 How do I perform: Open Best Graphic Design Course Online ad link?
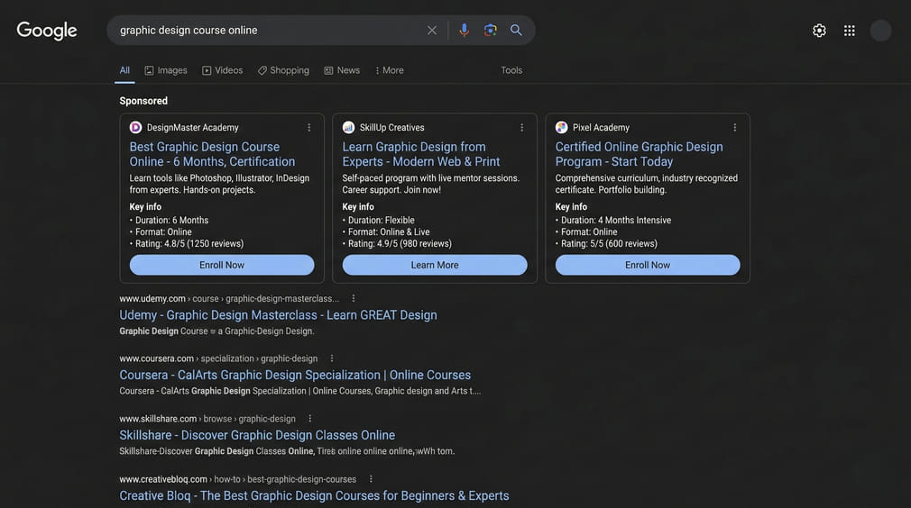pos(212,154)
